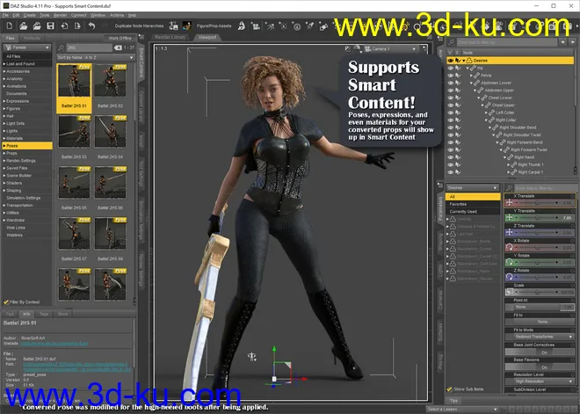This screenshot has height=414, width=580.
Task: Switch to the Render Library tab
Action: 170,38
